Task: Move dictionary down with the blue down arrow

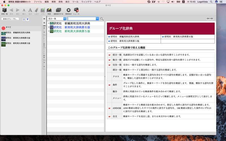Action: click(x=27, y=19)
